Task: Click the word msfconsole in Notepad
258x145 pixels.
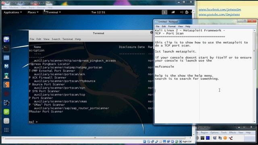Action: 164,66
